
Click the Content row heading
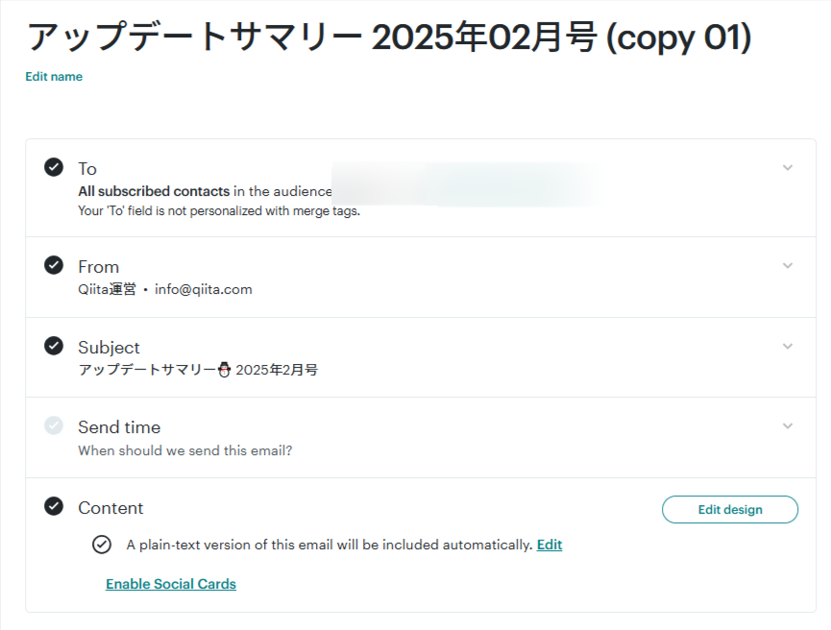pos(110,508)
